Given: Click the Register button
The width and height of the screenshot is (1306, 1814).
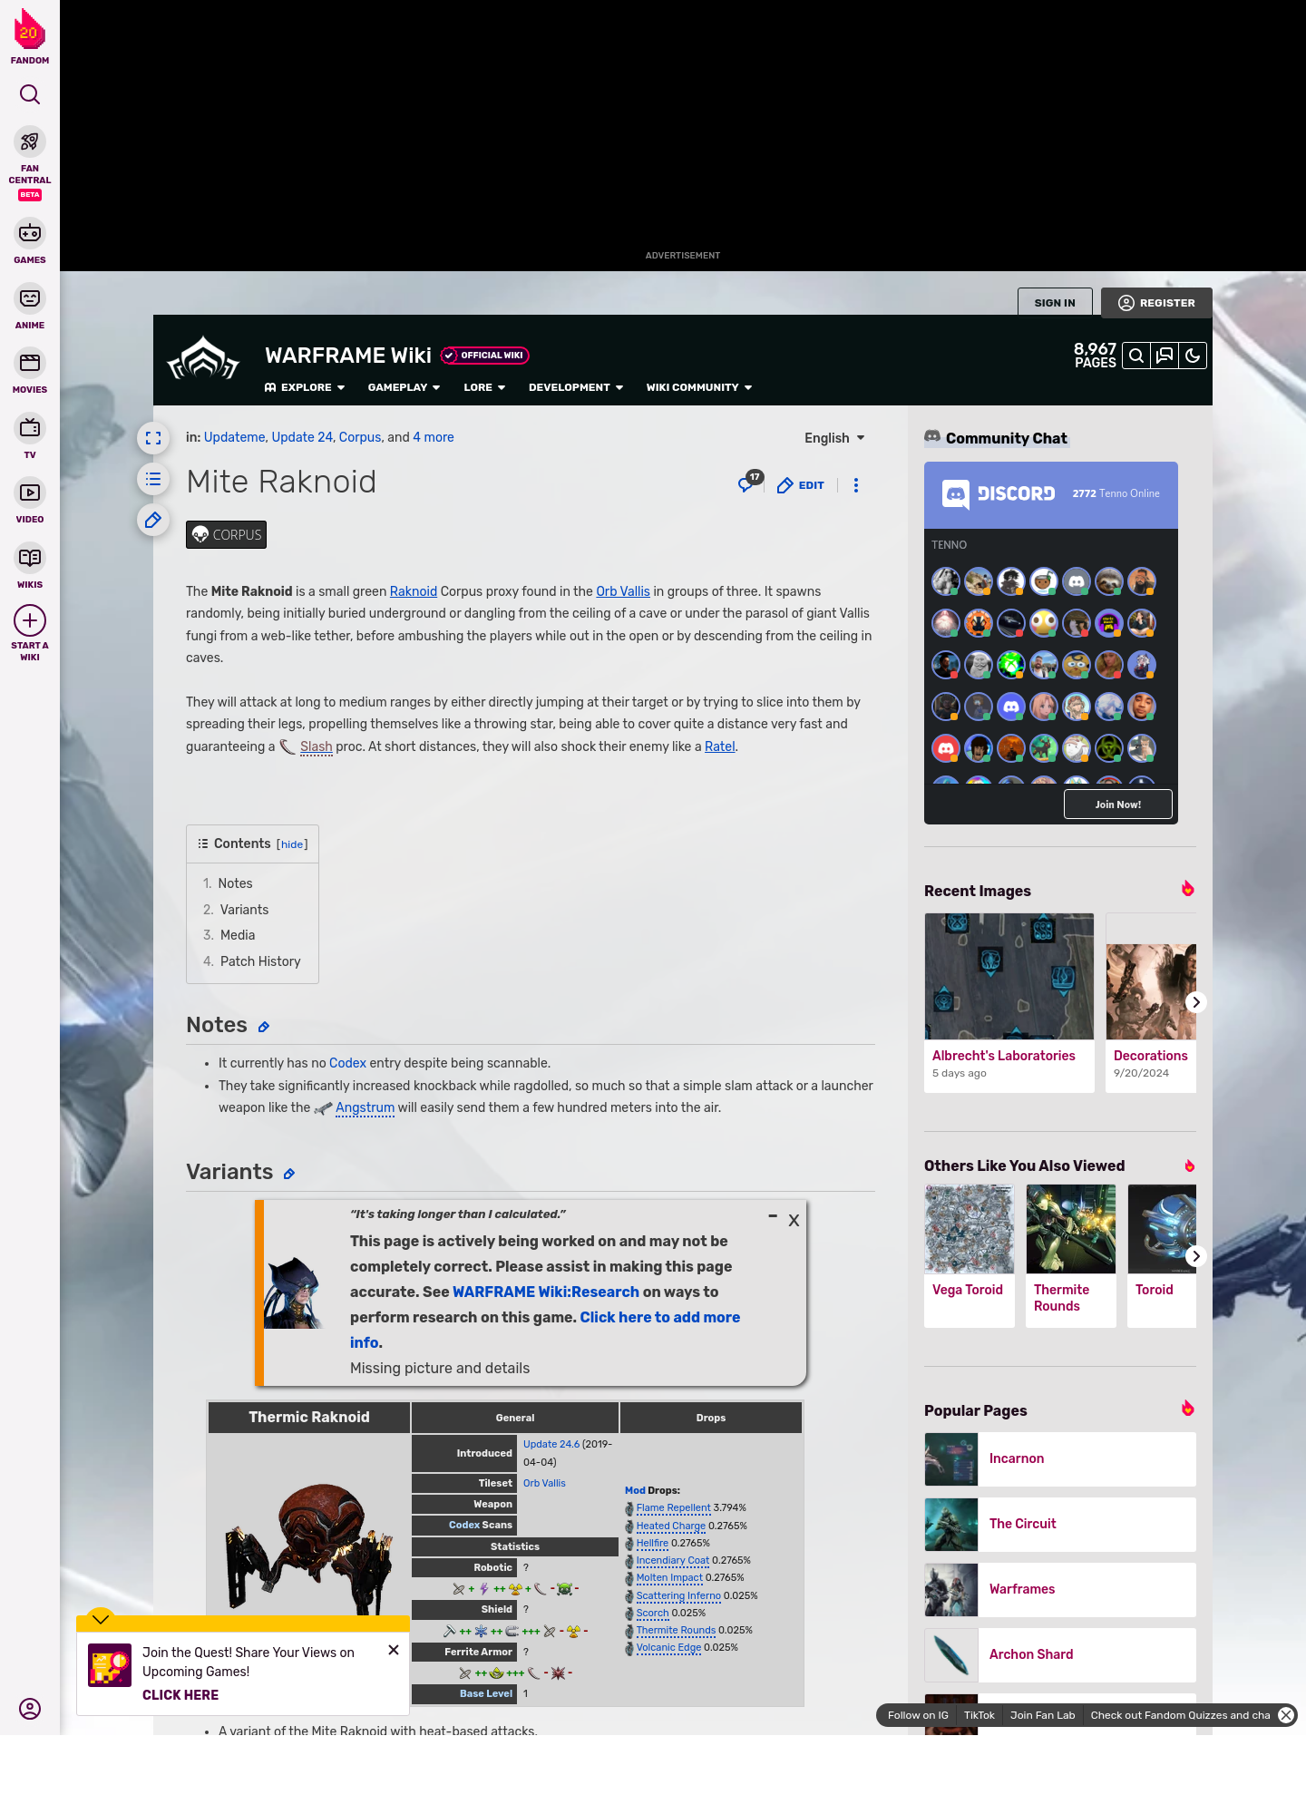Looking at the screenshot, I should coord(1156,303).
